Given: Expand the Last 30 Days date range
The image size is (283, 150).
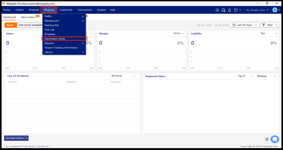Looking at the screenshot, I should click(244, 25).
